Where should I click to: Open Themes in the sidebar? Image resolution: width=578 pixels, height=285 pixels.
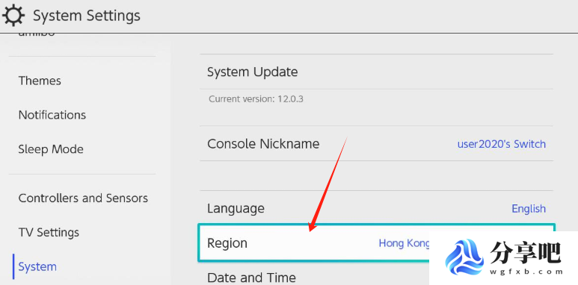pos(40,81)
